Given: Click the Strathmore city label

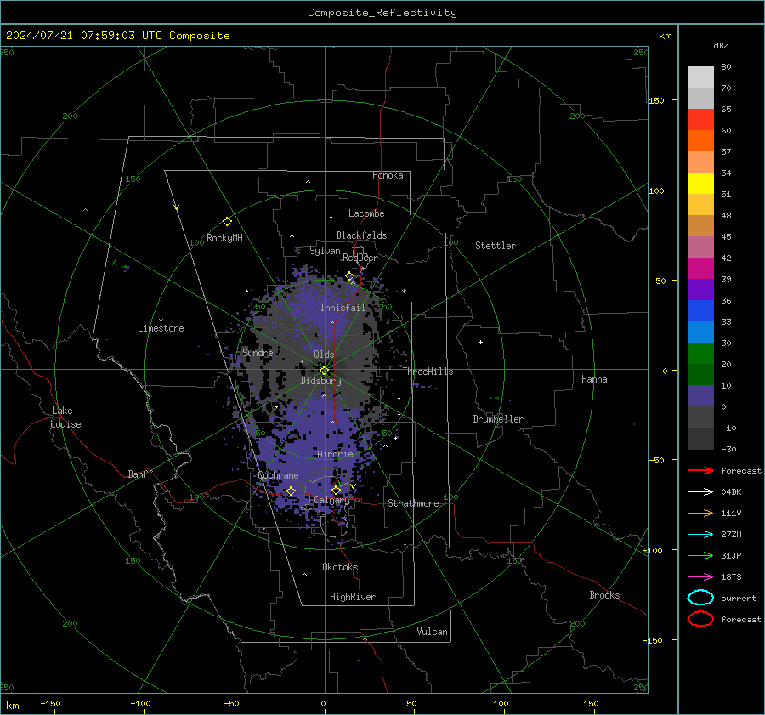Looking at the screenshot, I should point(413,503).
